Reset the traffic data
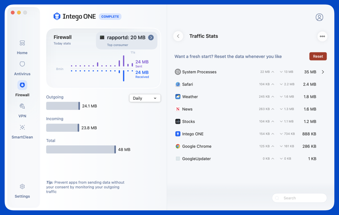The image size is (339, 215). (318, 56)
